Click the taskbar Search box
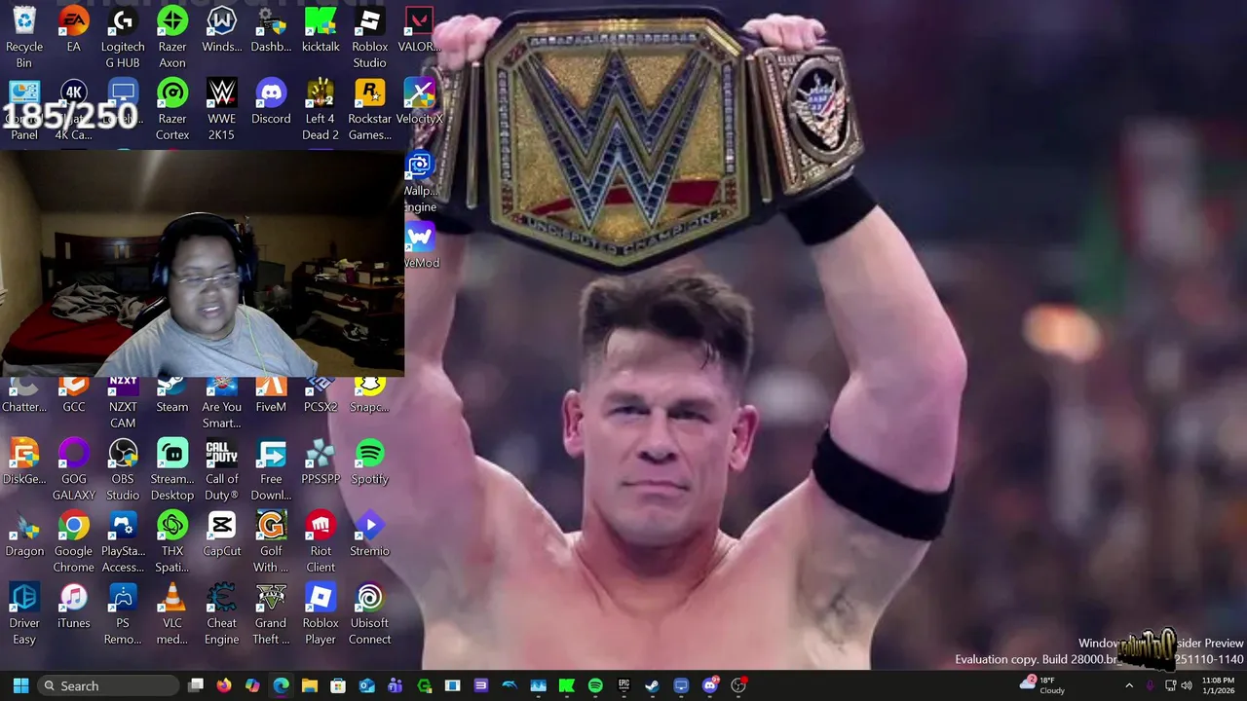1247x701 pixels. point(109,685)
